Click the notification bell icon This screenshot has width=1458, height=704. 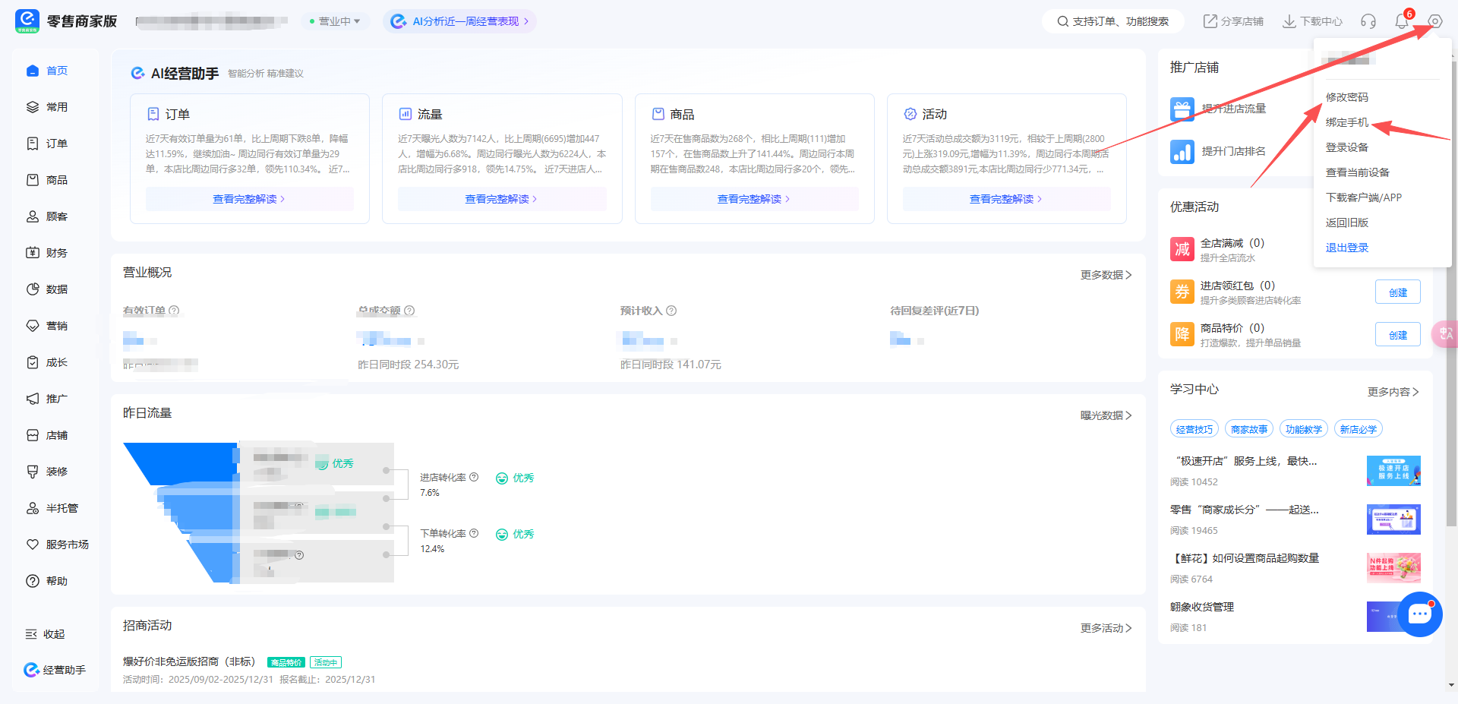[1402, 21]
